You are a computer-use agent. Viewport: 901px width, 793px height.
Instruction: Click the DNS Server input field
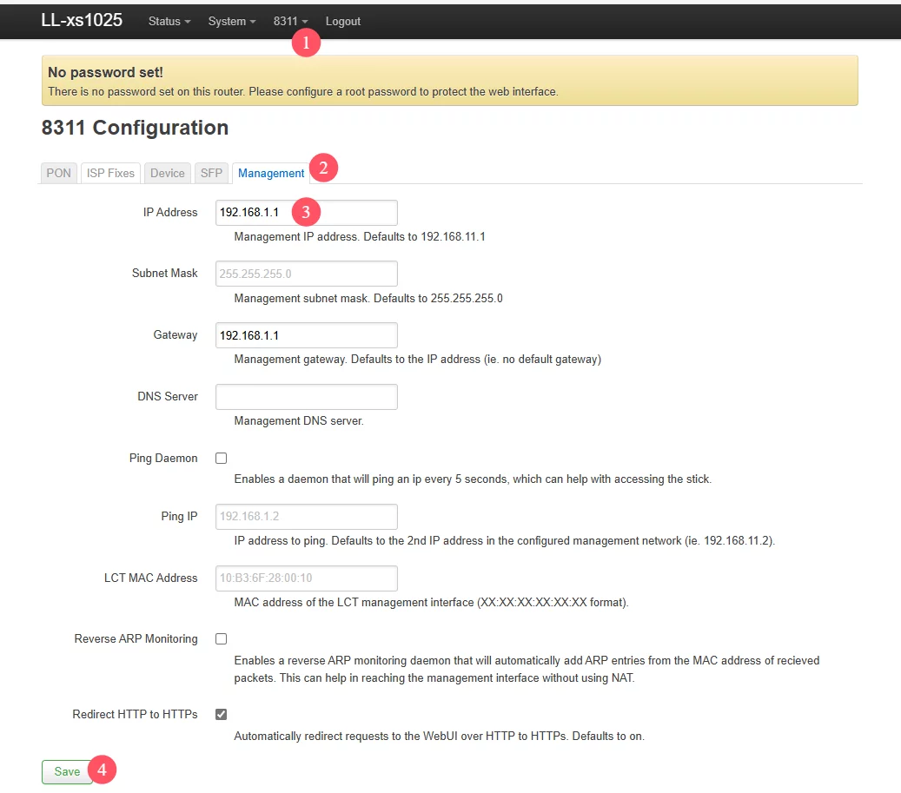(307, 397)
